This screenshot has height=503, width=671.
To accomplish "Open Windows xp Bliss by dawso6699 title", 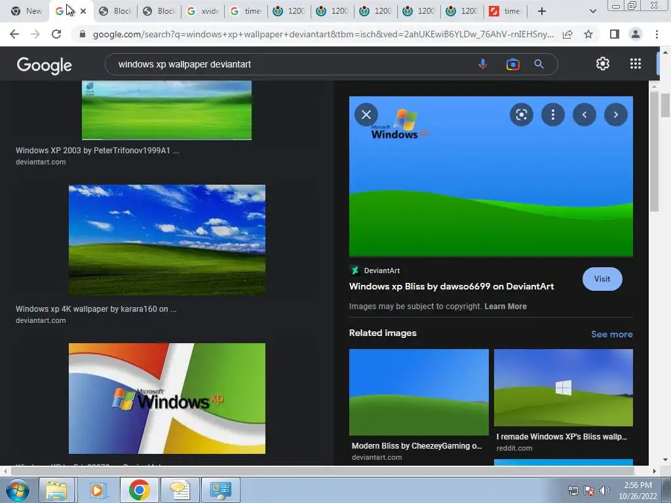I will click(451, 286).
